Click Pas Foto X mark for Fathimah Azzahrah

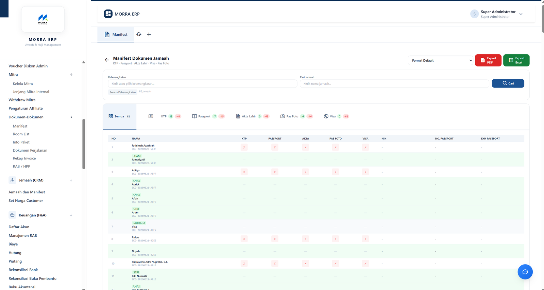pos(336,147)
